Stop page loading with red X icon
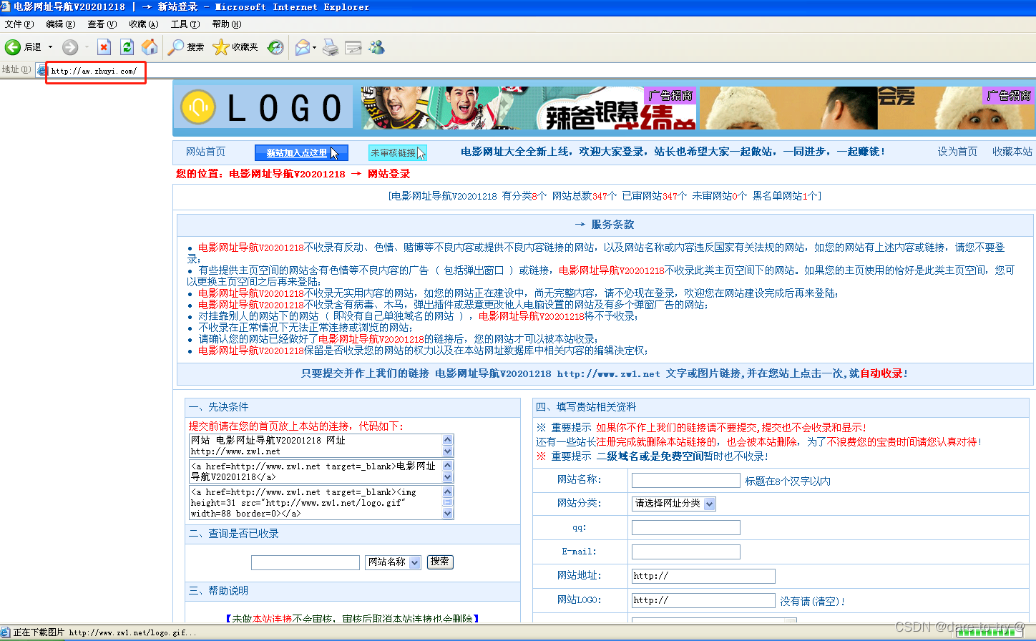The height and width of the screenshot is (641, 1036). tap(104, 47)
